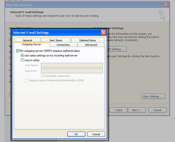Choose the Log on using option

coord(22,60)
